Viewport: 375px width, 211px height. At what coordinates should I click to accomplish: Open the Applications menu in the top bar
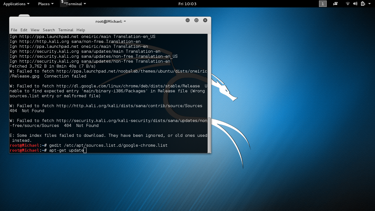[16, 4]
